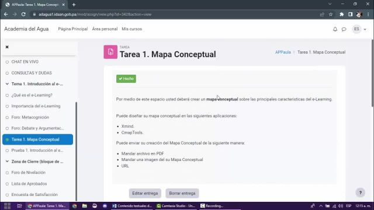Click the green Hecho completion button
Image resolution: width=374 pixels, height=210 pixels.
tap(126, 79)
